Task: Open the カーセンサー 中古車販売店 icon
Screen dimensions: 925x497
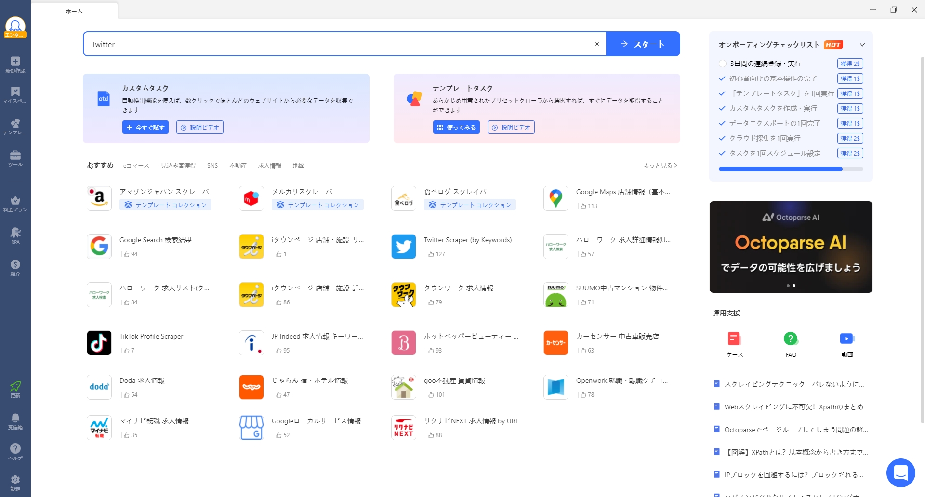Action: 556,343
